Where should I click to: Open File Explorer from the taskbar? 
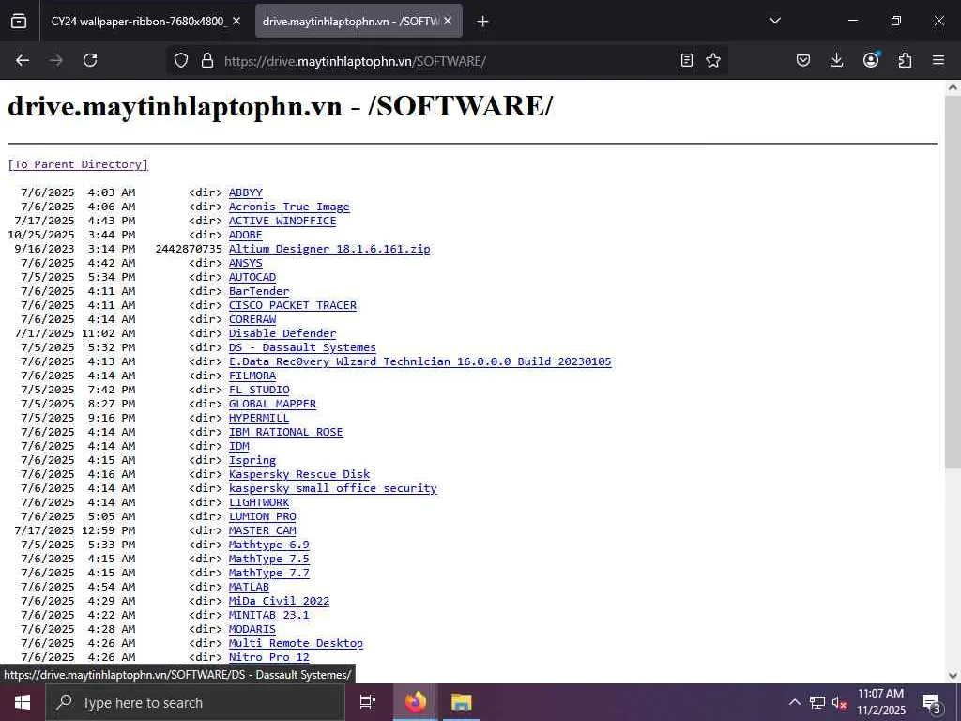[x=462, y=702]
